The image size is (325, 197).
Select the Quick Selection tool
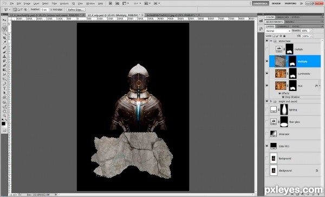4,34
